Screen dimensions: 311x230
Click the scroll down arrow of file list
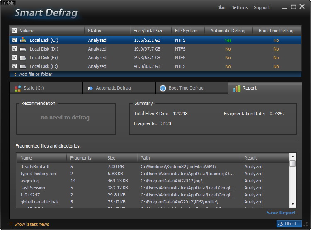point(293,204)
